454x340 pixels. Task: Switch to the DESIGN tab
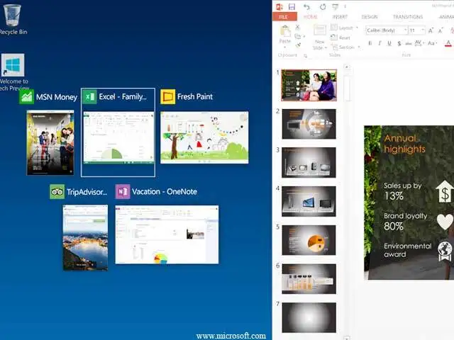[x=370, y=17]
